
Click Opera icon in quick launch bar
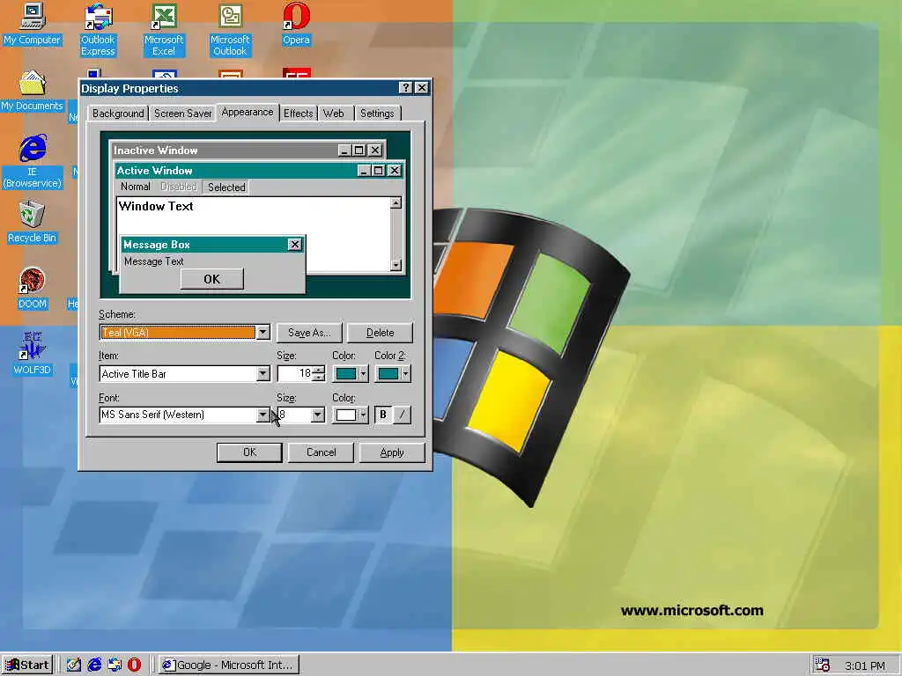(134, 665)
